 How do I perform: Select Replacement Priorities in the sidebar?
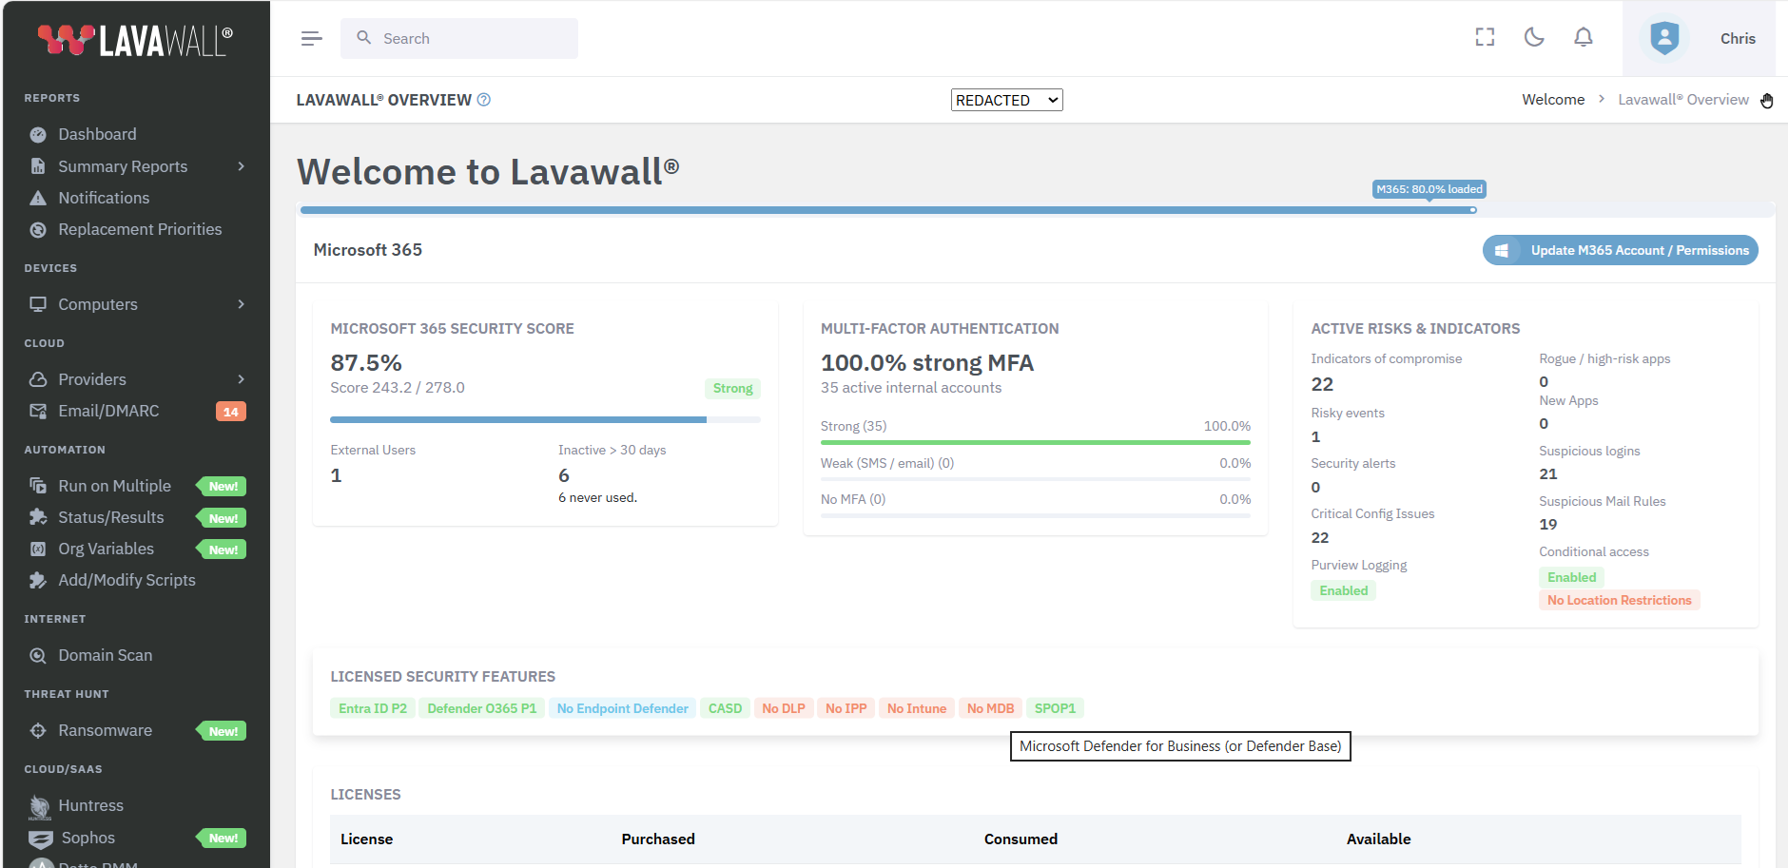(x=139, y=229)
